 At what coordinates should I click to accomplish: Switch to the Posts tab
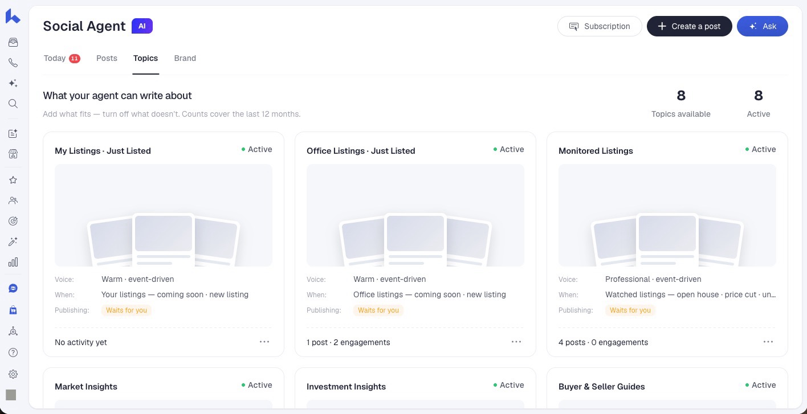pyautogui.click(x=107, y=58)
